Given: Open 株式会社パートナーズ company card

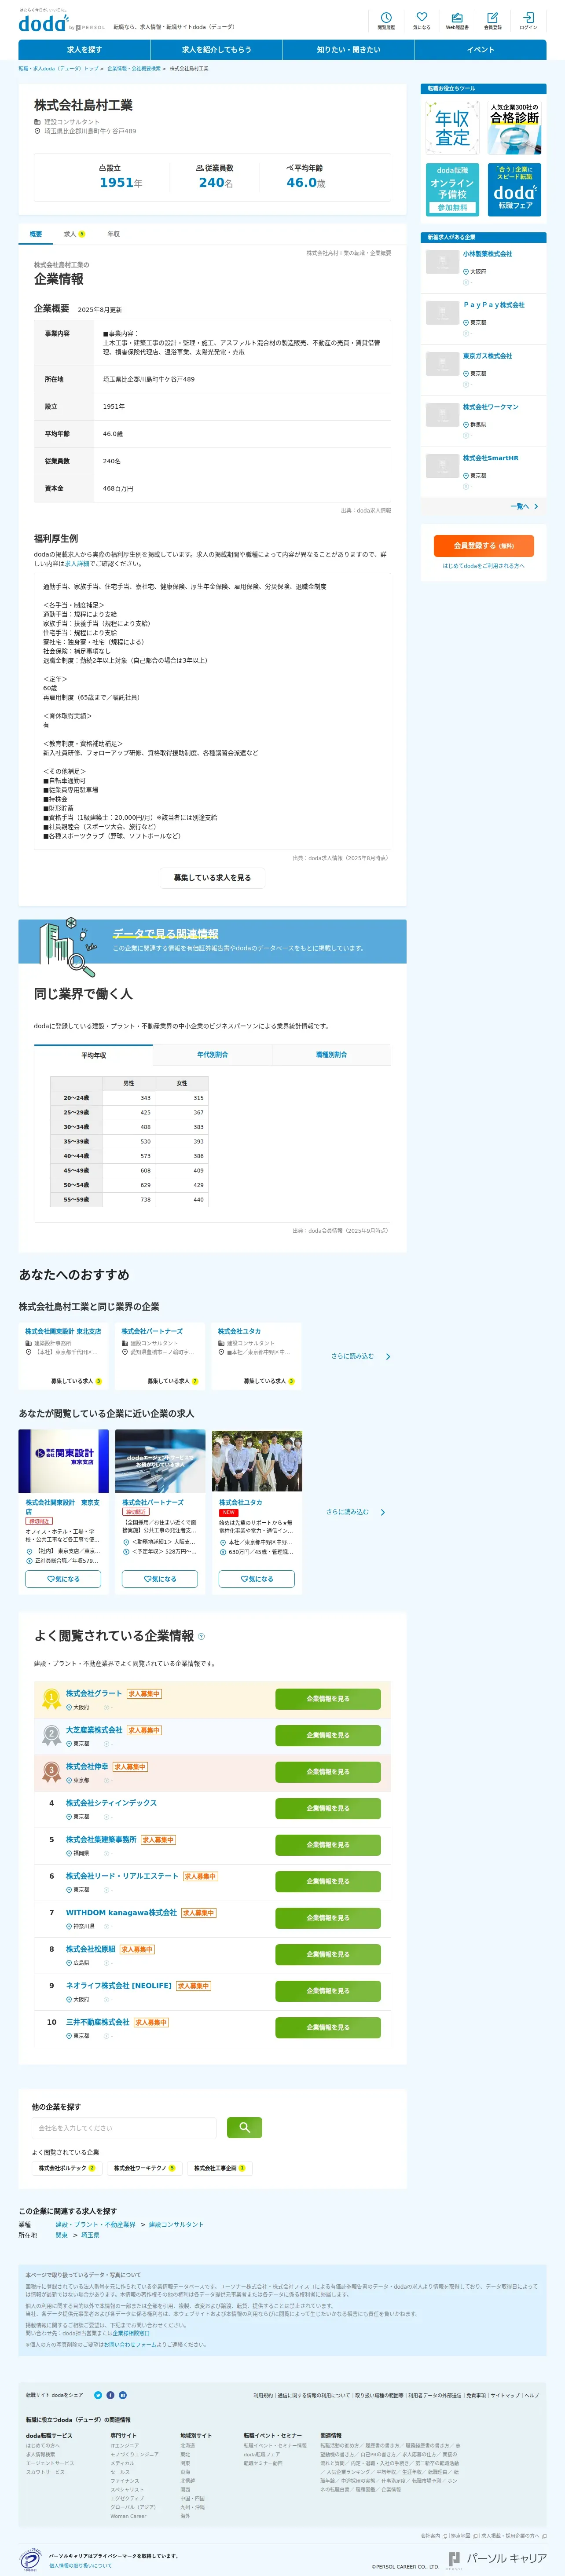Looking at the screenshot, I should (x=160, y=1357).
